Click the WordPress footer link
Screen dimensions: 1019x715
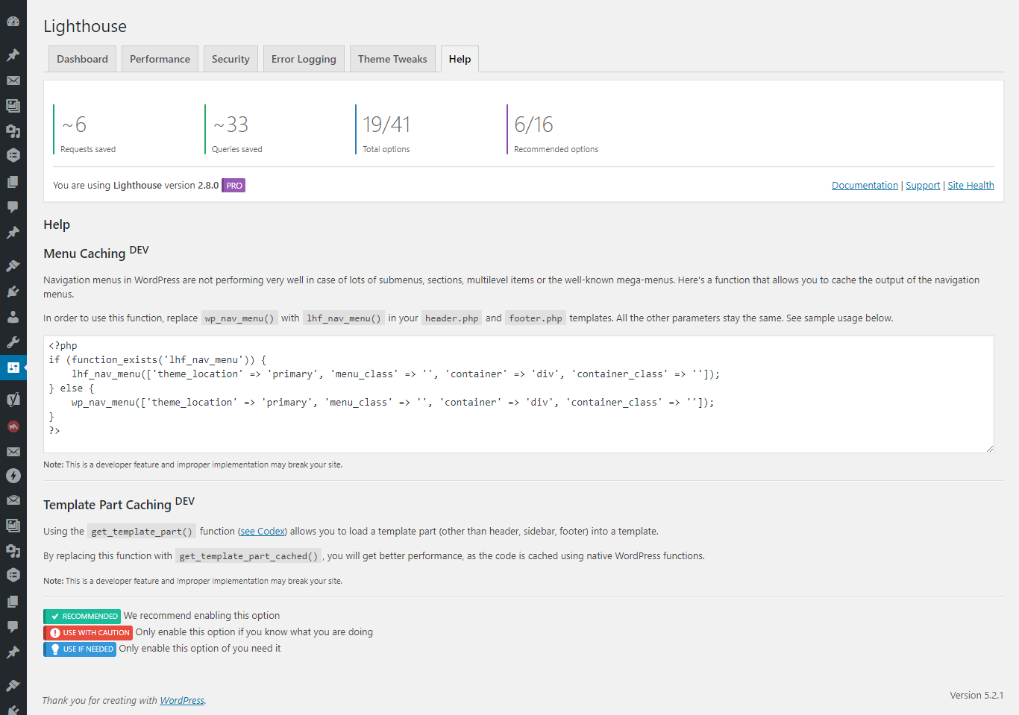click(182, 701)
